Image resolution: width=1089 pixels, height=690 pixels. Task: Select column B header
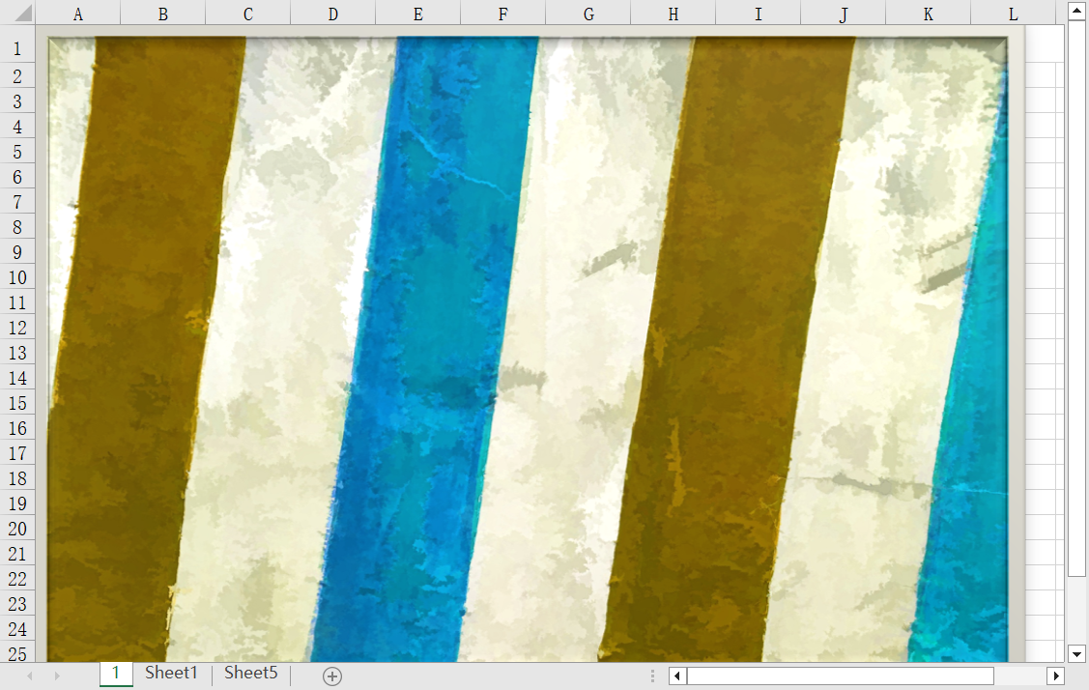(162, 14)
